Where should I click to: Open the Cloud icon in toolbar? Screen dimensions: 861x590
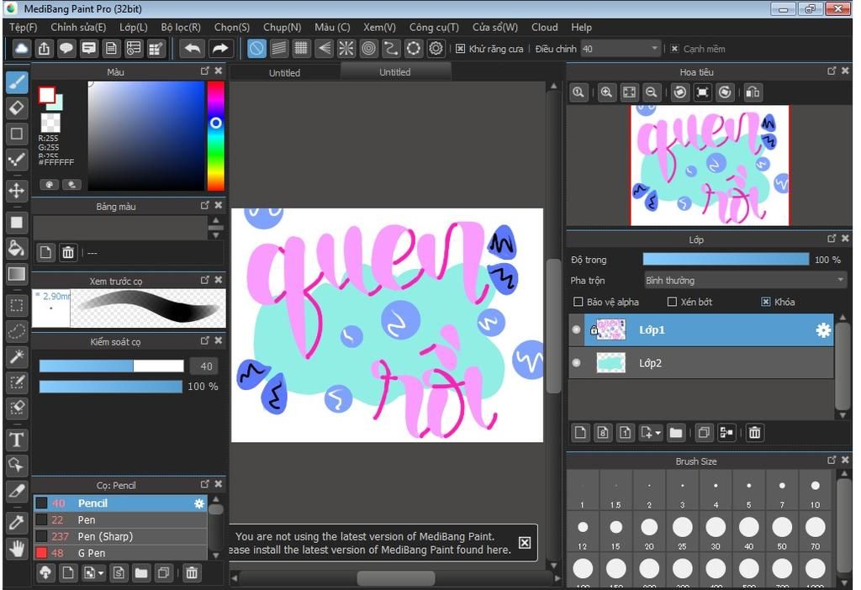(x=21, y=49)
